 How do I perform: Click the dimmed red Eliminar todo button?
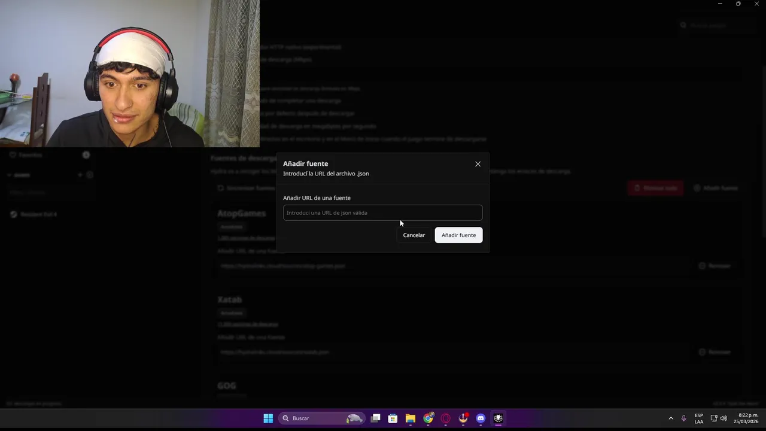(655, 188)
